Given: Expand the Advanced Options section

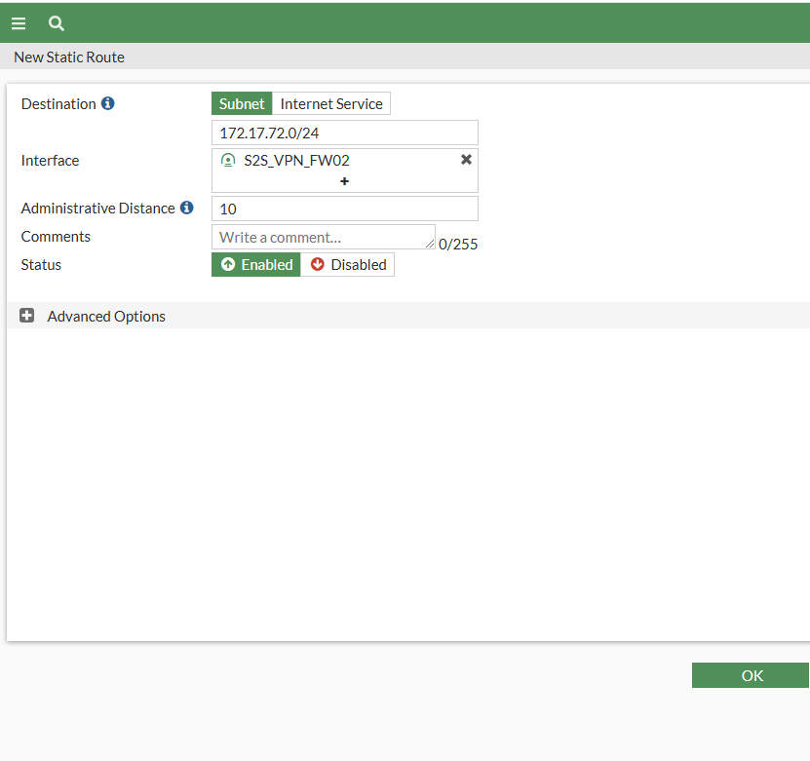Looking at the screenshot, I should [x=27, y=316].
